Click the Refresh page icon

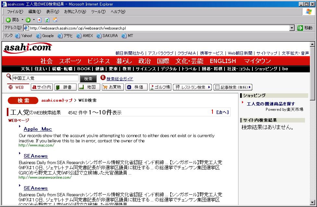coord(47,20)
